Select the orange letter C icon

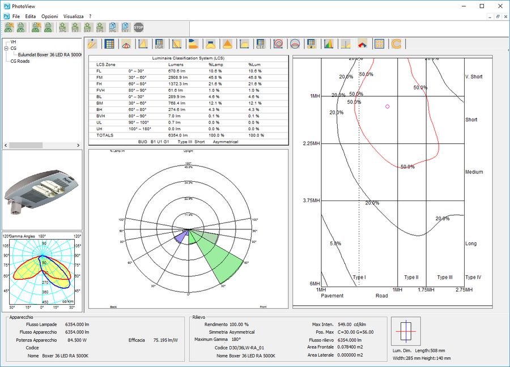tap(396, 44)
